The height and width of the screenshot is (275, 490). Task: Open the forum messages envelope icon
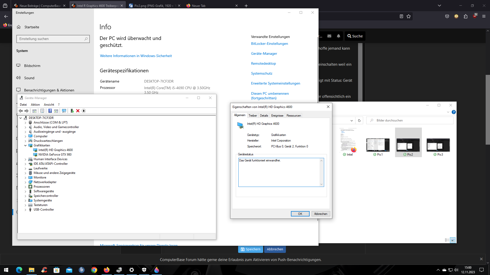(329, 36)
